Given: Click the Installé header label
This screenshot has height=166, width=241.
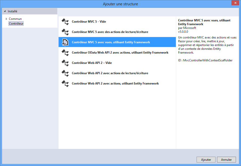Looking at the screenshot, I should coord(12,11).
